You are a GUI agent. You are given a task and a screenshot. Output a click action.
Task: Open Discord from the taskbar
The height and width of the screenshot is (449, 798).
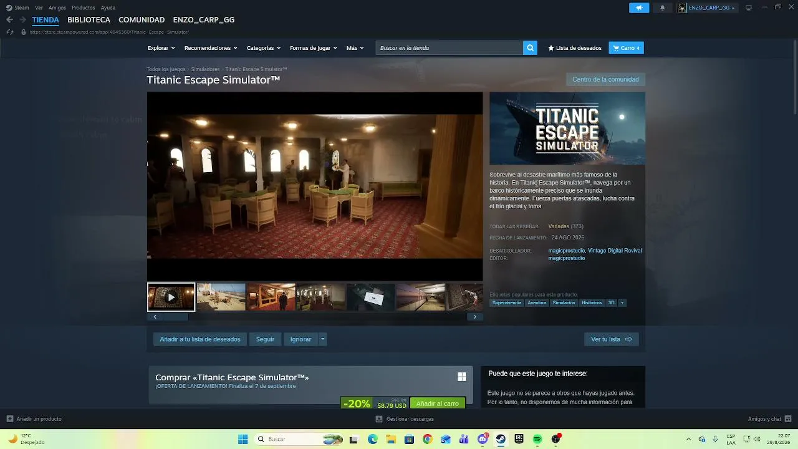[x=483, y=439]
